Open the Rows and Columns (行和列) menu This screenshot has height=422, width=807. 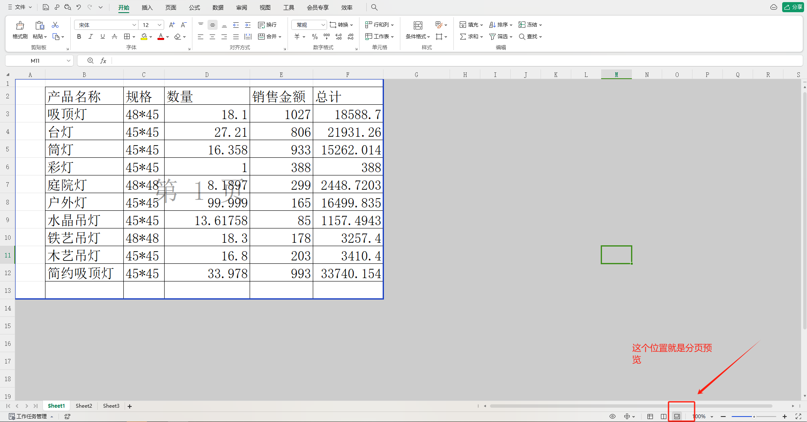point(380,25)
